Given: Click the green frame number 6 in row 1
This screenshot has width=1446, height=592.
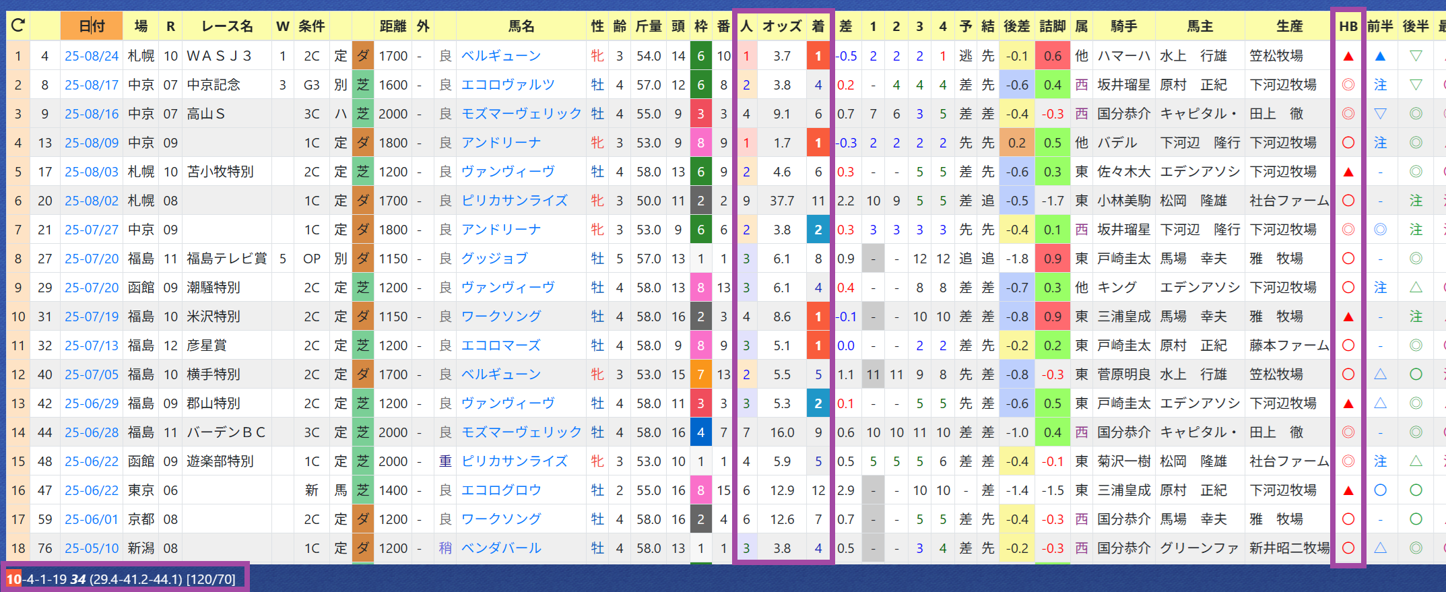Looking at the screenshot, I should click(700, 56).
